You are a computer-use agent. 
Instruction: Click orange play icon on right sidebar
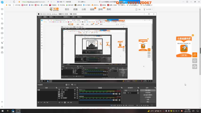coord(195,55)
